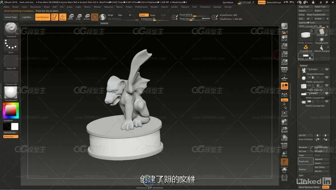The width and height of the screenshot is (336, 190).
Task: Open the Standard brush thumbnail
Action: [11, 30]
